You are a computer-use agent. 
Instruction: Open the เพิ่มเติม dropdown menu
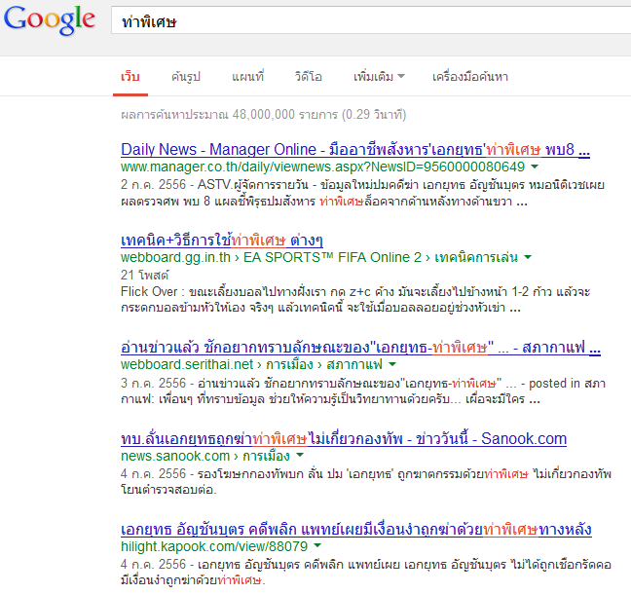tap(379, 76)
